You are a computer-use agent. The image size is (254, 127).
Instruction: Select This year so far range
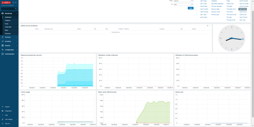point(231,20)
